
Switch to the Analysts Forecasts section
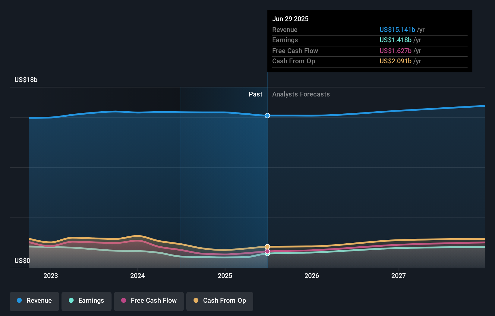click(301, 94)
